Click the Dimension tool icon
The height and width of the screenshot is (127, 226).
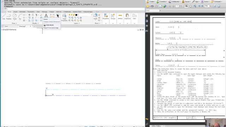tap(52, 16)
